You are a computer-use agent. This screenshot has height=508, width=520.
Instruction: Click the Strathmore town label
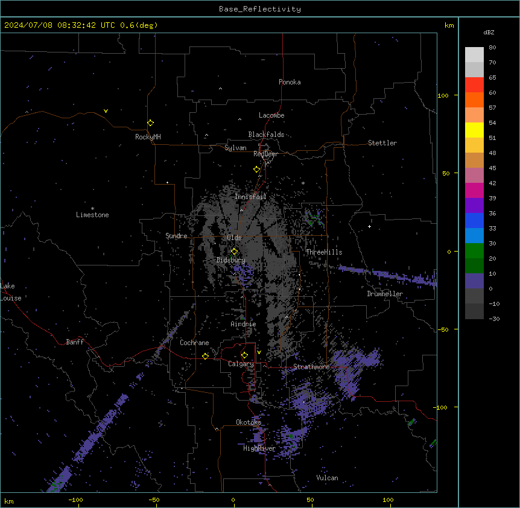coord(312,367)
